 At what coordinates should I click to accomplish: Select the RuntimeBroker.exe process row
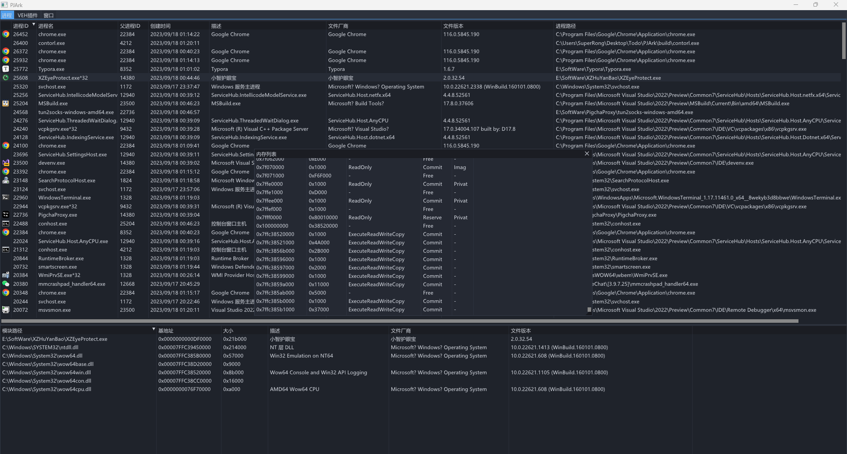[x=127, y=258]
